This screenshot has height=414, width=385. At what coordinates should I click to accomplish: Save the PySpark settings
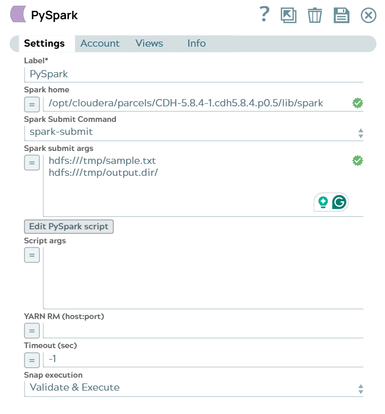pos(341,15)
